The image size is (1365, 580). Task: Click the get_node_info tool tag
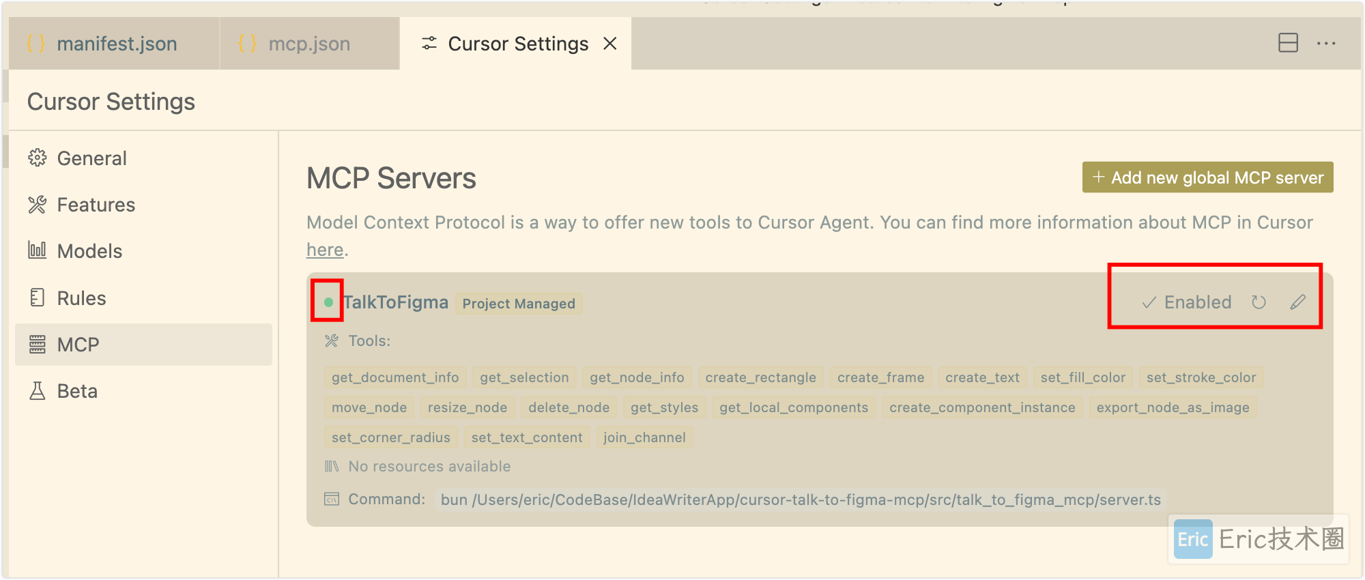coord(637,377)
